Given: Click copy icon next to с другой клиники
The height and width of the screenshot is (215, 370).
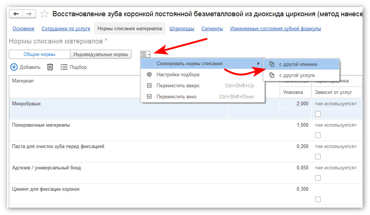Looking at the screenshot, I should point(272,64).
